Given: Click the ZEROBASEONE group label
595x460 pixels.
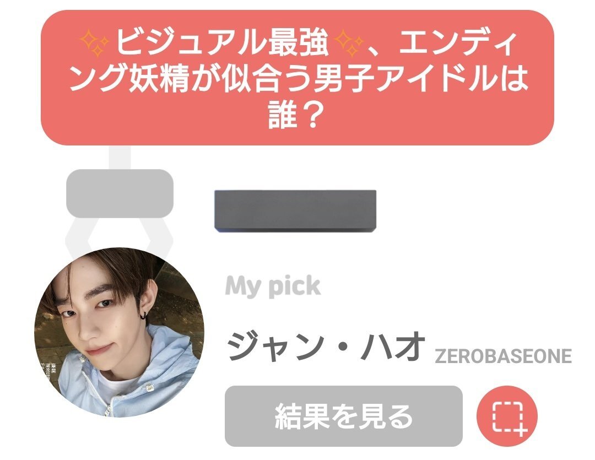Looking at the screenshot, I should tap(503, 356).
